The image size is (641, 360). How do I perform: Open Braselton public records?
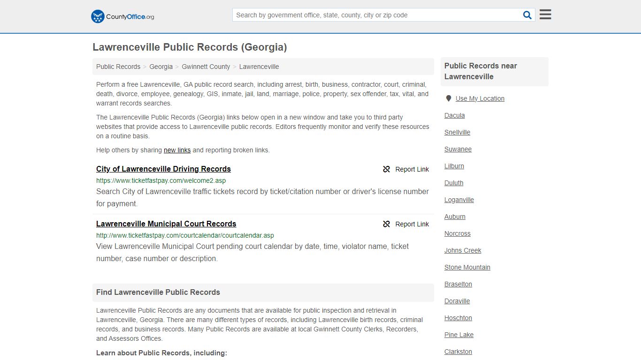458,284
